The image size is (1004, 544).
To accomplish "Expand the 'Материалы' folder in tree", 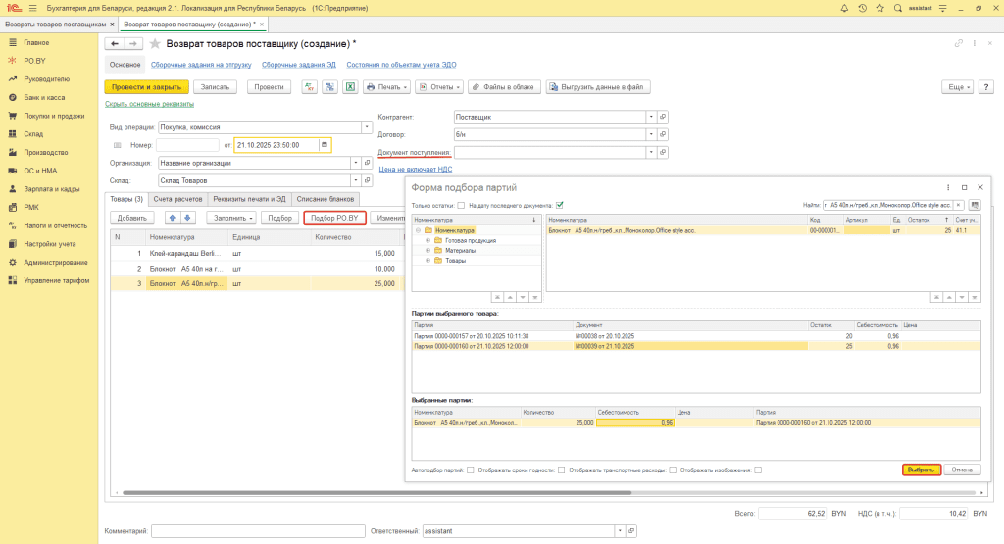I will [x=427, y=251].
